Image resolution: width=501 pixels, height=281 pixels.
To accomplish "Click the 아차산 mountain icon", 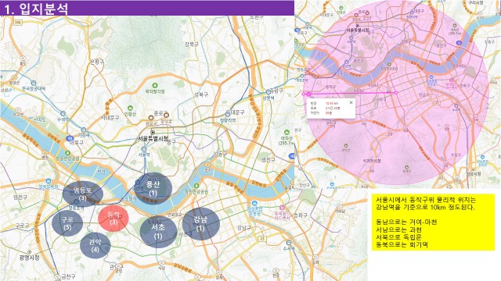I will coord(287,132).
